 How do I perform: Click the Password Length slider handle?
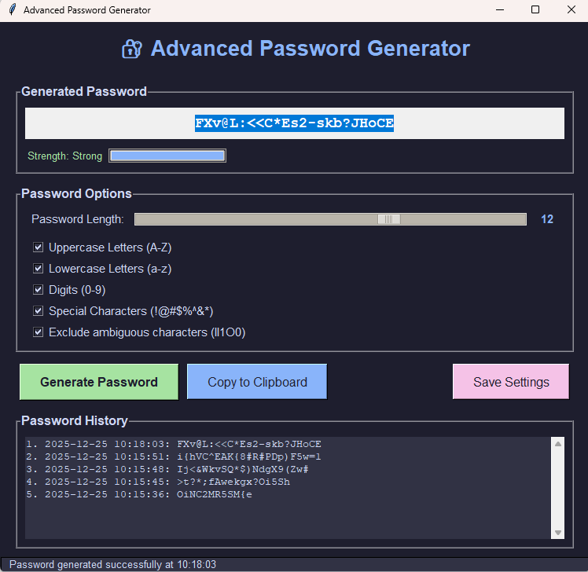389,219
